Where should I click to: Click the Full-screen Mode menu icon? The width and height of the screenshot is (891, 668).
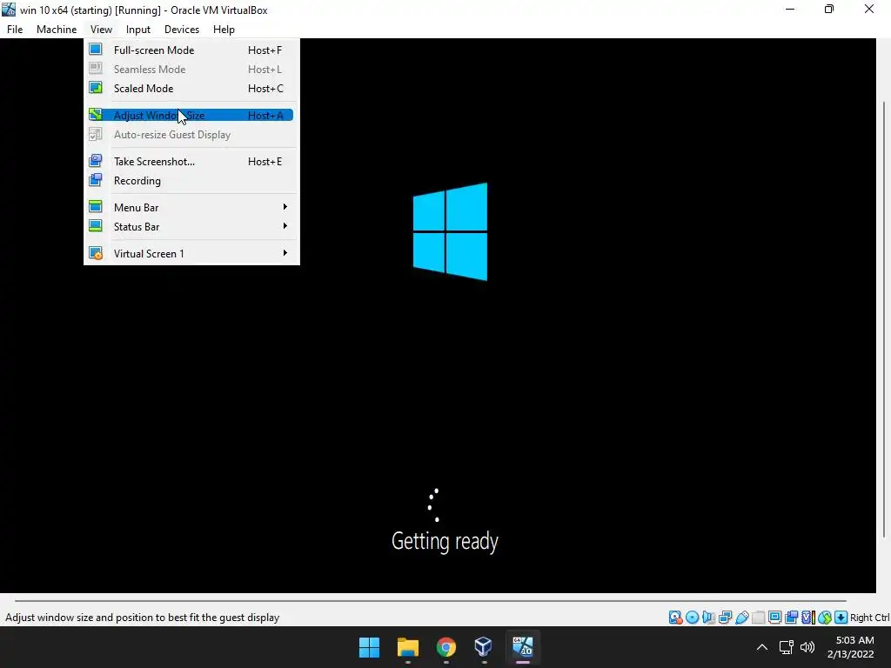(96, 50)
